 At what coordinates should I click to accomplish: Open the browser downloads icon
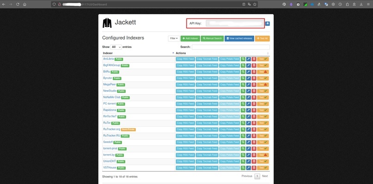(361, 4)
